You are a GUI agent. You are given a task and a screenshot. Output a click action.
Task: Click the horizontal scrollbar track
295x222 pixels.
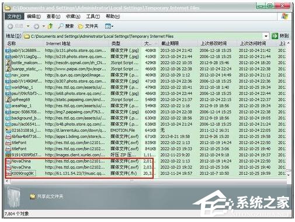(x=148, y=181)
